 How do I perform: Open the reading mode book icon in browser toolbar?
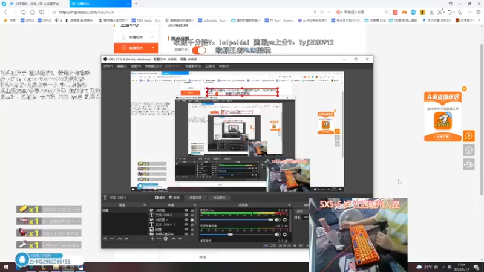41,12
